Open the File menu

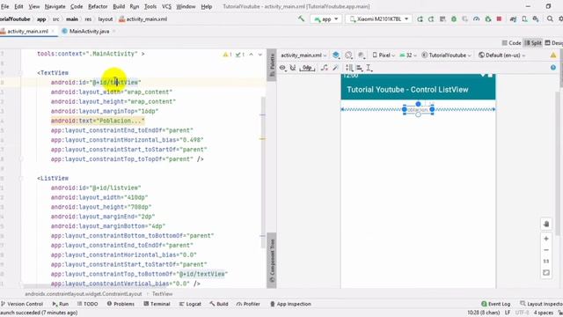click(x=4, y=6)
